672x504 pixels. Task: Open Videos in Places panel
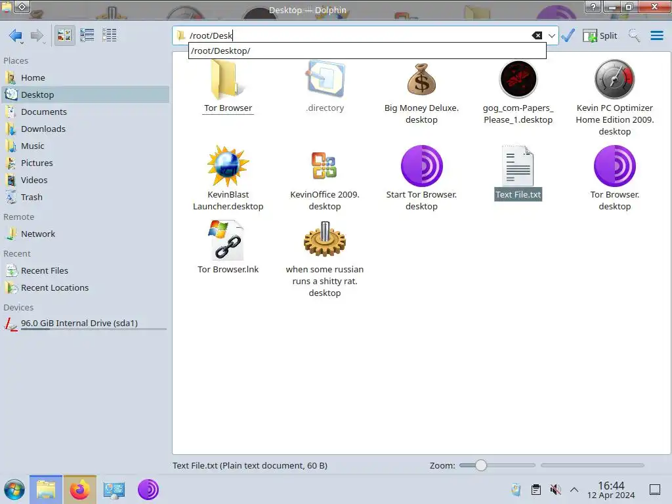(85, 180)
